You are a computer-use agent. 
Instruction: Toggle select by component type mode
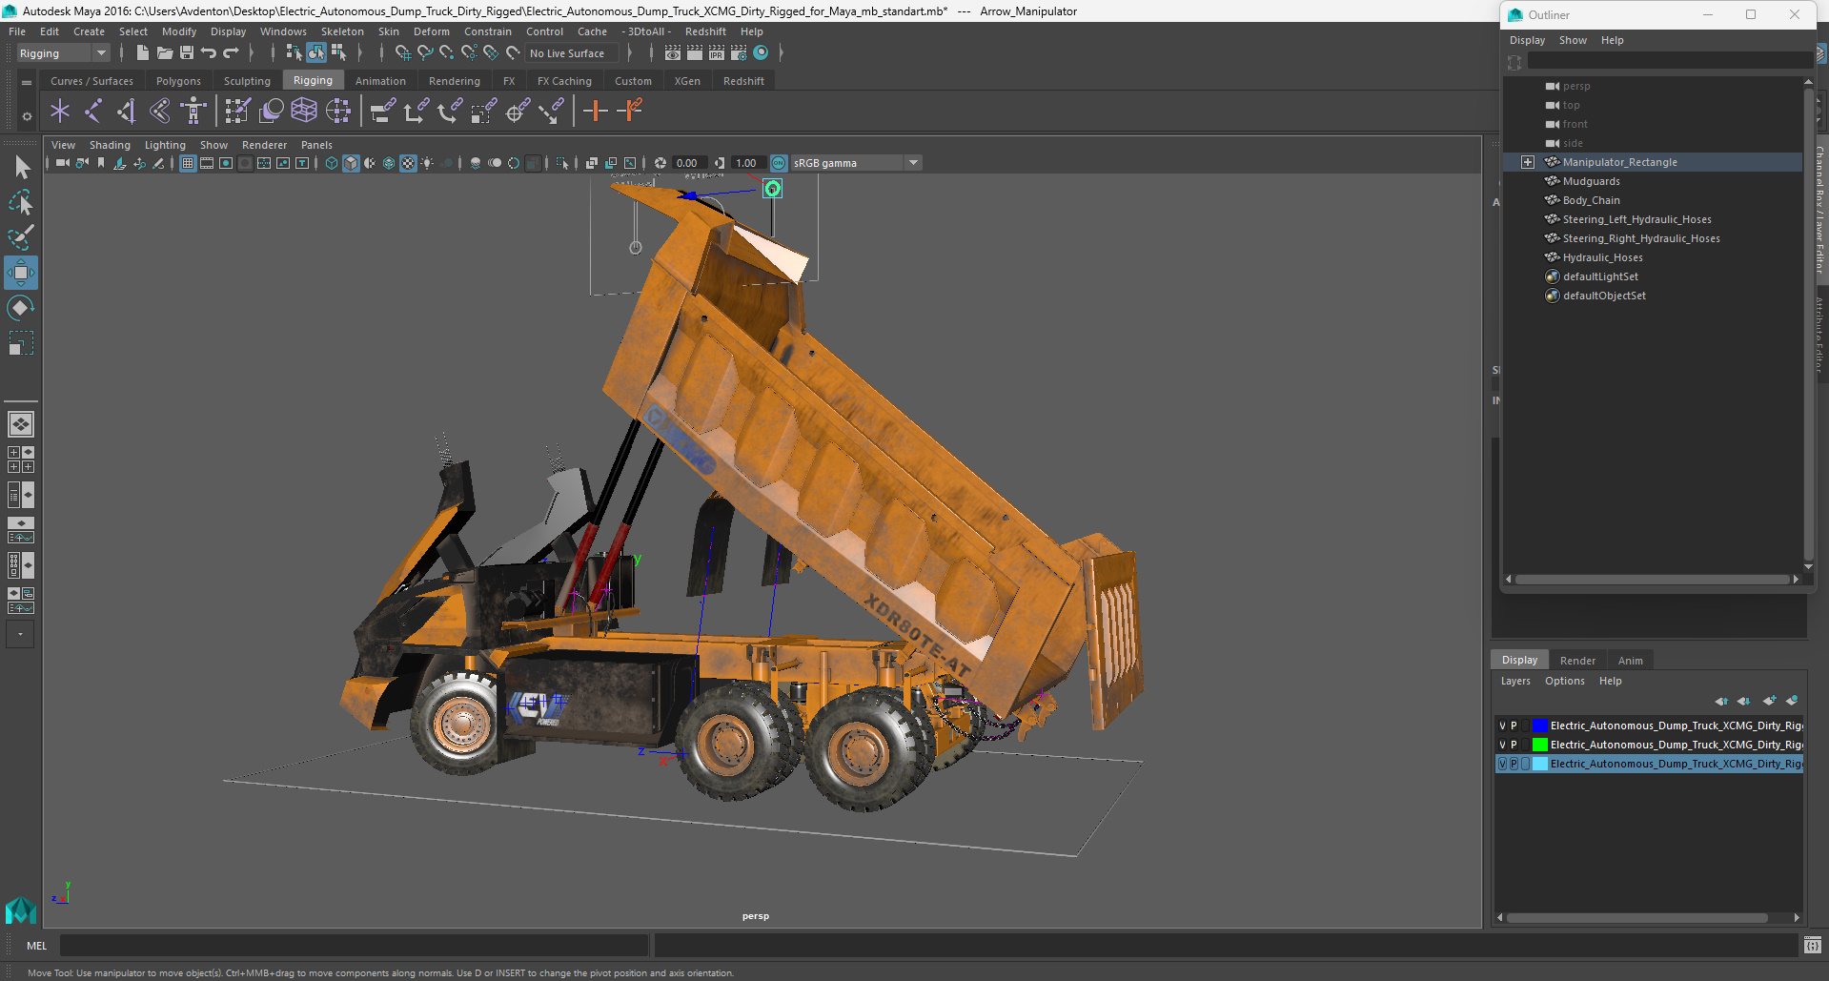point(338,53)
